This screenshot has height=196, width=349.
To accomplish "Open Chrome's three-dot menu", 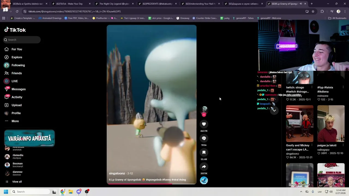I will 345,11.
